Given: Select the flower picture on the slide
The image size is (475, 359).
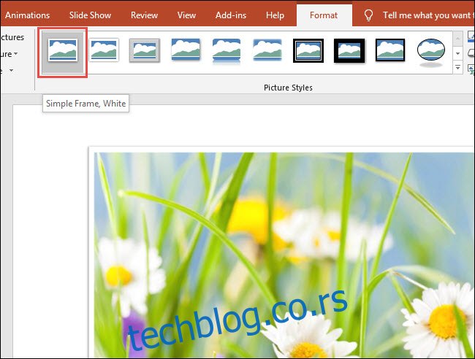Looking at the screenshot, I should click(x=282, y=252).
